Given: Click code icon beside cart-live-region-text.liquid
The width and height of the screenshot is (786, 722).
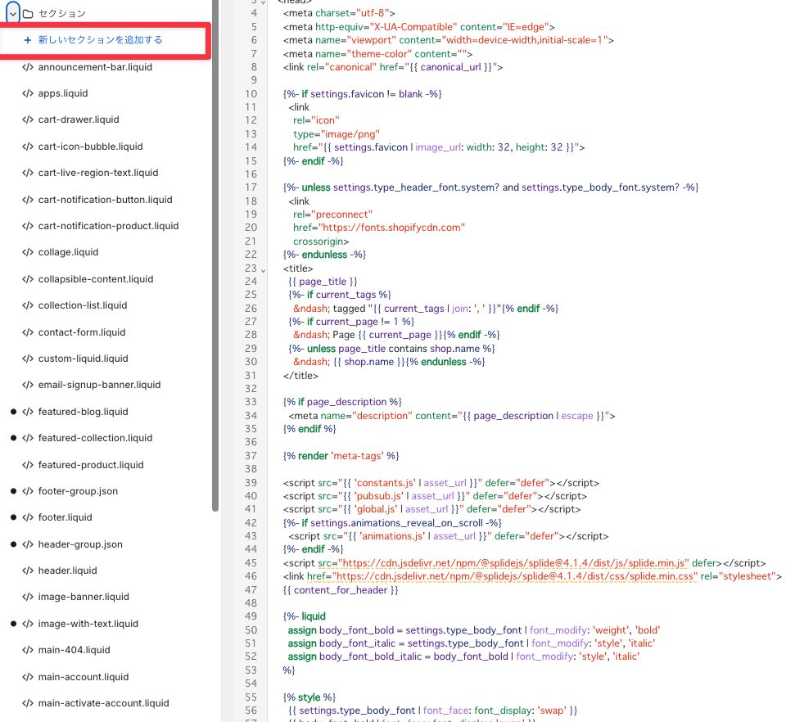Looking at the screenshot, I should (x=28, y=173).
